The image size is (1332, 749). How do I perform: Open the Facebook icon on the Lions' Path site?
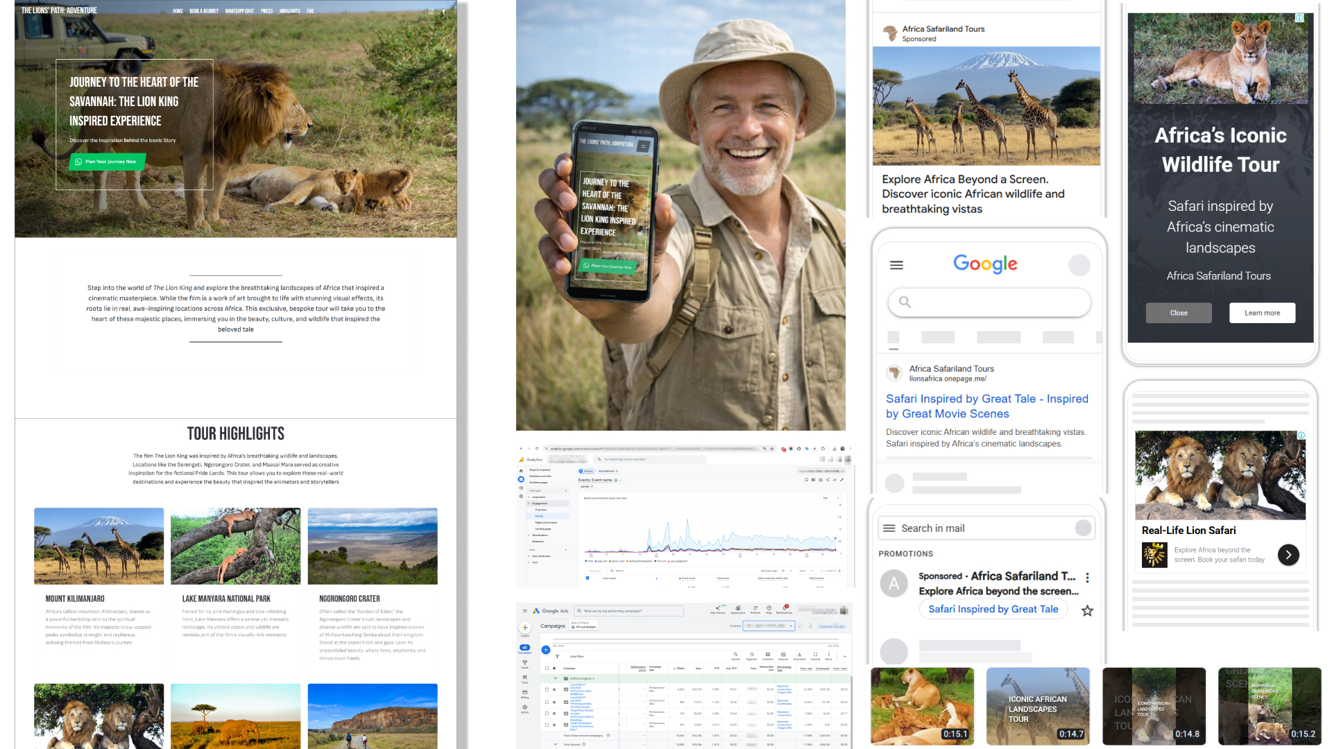click(444, 11)
